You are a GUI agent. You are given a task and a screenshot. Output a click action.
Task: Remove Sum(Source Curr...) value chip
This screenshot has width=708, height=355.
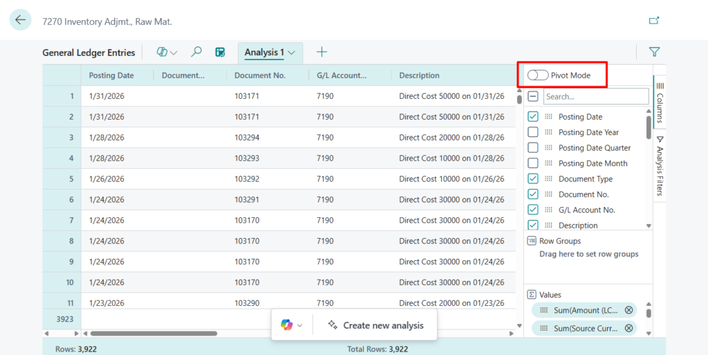coord(628,328)
